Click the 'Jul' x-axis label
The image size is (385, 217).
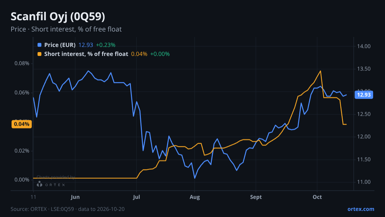tap(136, 197)
